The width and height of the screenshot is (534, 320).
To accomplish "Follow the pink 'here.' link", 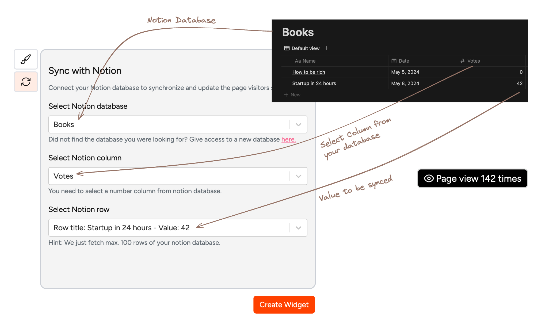I will pyautogui.click(x=288, y=139).
